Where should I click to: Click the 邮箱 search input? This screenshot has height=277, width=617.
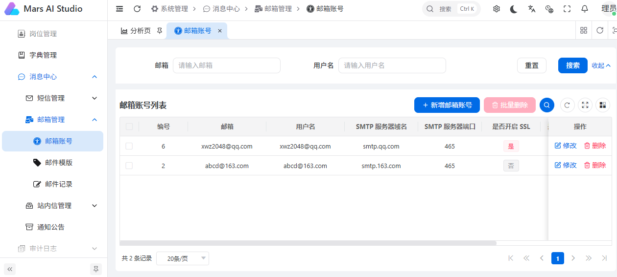227,65
